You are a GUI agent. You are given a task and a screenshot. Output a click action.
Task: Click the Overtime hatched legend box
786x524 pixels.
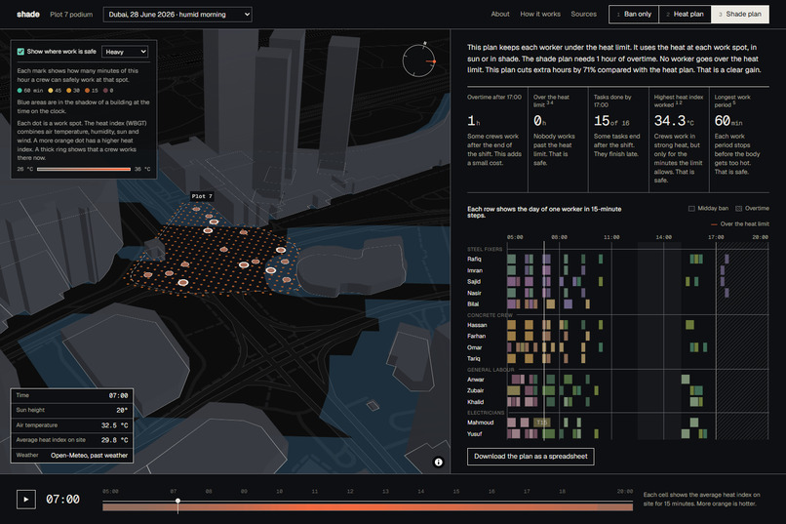pos(738,209)
